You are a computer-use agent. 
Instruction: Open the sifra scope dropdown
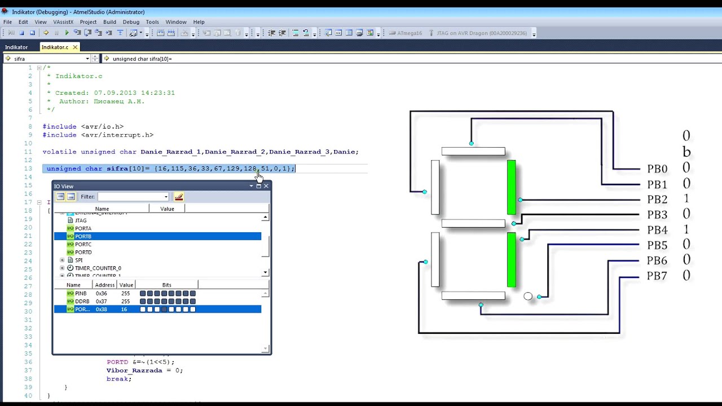pos(87,59)
